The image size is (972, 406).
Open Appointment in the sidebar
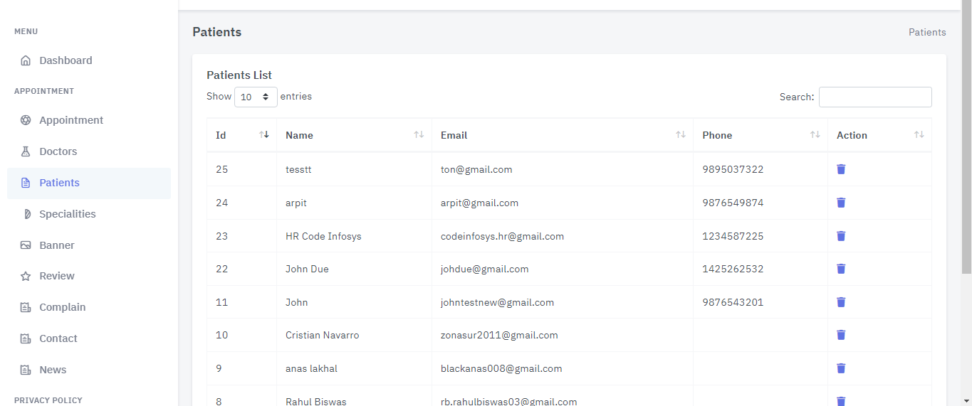(71, 120)
